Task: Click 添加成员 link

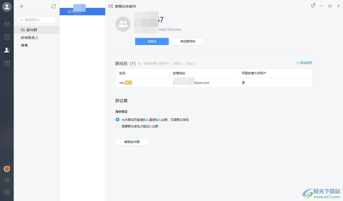Action: [x=304, y=63]
